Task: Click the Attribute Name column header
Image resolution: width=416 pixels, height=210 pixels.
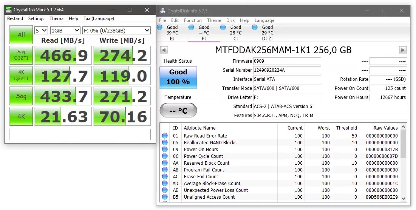Action: pyautogui.click(x=229, y=128)
